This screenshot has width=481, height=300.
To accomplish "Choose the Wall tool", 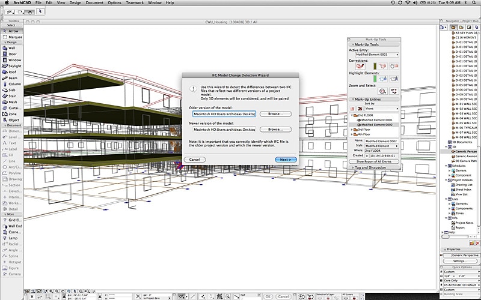I will pos(11,48).
